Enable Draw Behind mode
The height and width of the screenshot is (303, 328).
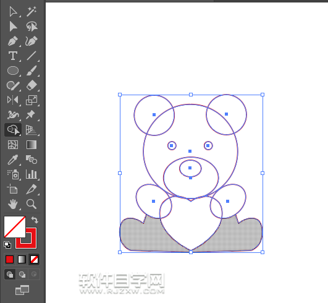click(22, 274)
